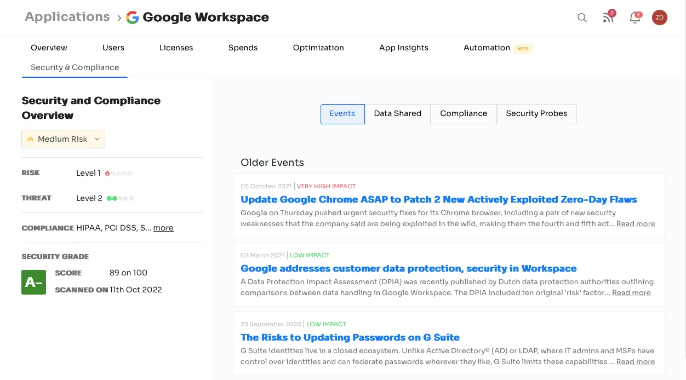This screenshot has height=380, width=686.
Task: Read more on G Suite passwords event
Action: click(636, 361)
